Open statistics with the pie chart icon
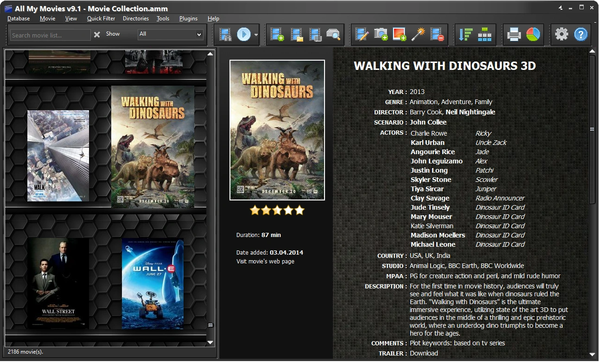This screenshot has width=599, height=362. pyautogui.click(x=533, y=34)
